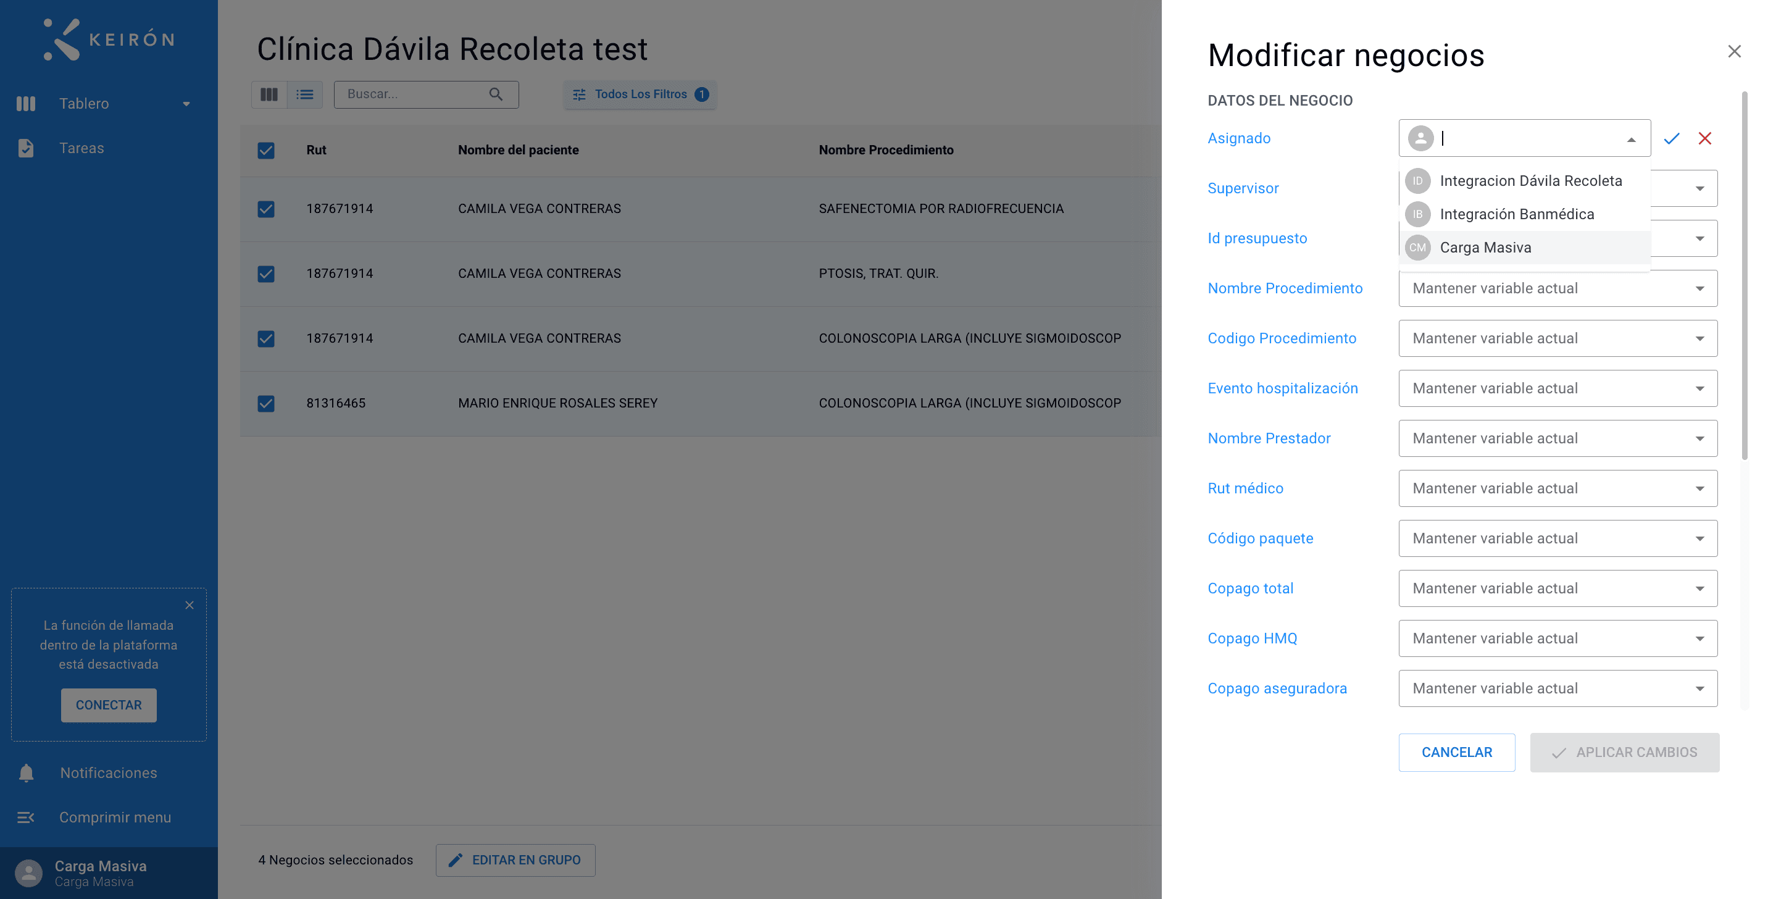1768x899 pixels.
Task: Click the search magnifier icon
Action: point(496,94)
